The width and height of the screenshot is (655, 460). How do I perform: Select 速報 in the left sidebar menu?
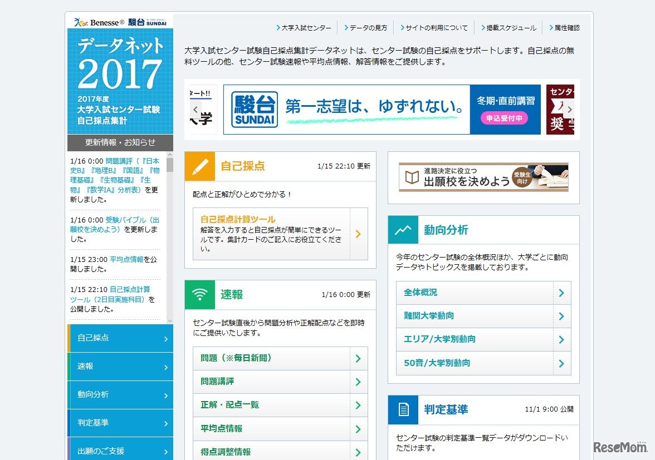click(120, 367)
